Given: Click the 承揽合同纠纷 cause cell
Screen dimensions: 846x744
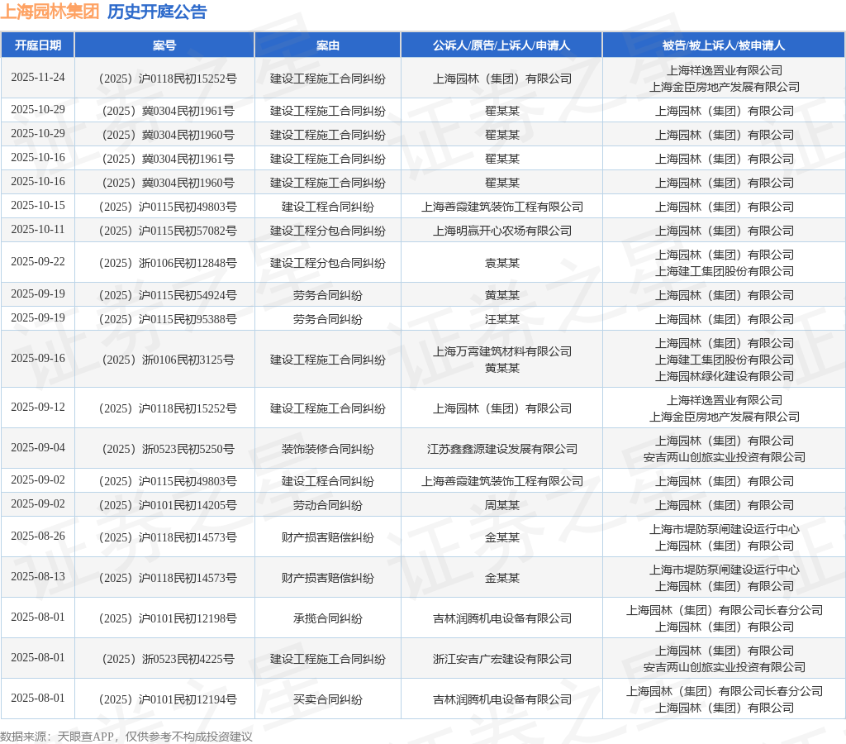Looking at the screenshot, I should 327,618.
